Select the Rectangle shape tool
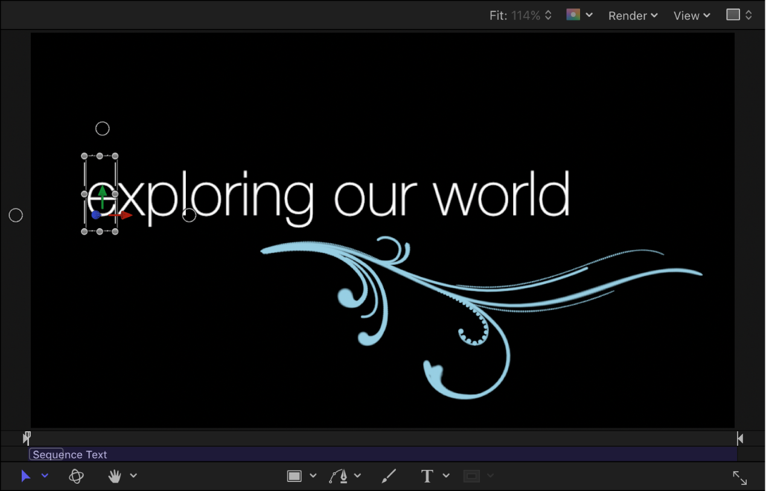Image resolution: width=766 pixels, height=491 pixels. [294, 476]
